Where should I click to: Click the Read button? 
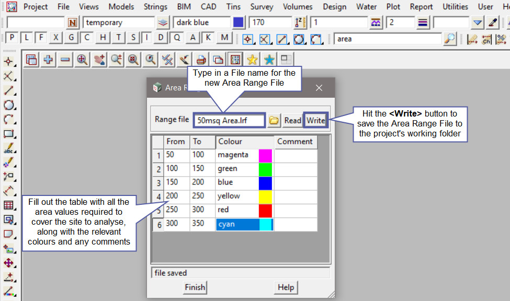293,120
